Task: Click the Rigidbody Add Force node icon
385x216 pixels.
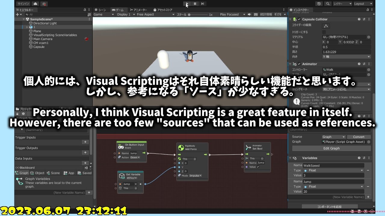Action: click(x=181, y=148)
